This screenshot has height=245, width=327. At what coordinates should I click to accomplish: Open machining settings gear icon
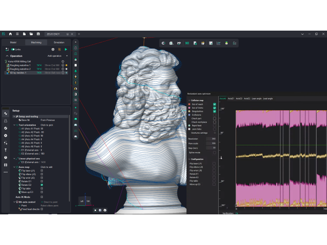53,49
